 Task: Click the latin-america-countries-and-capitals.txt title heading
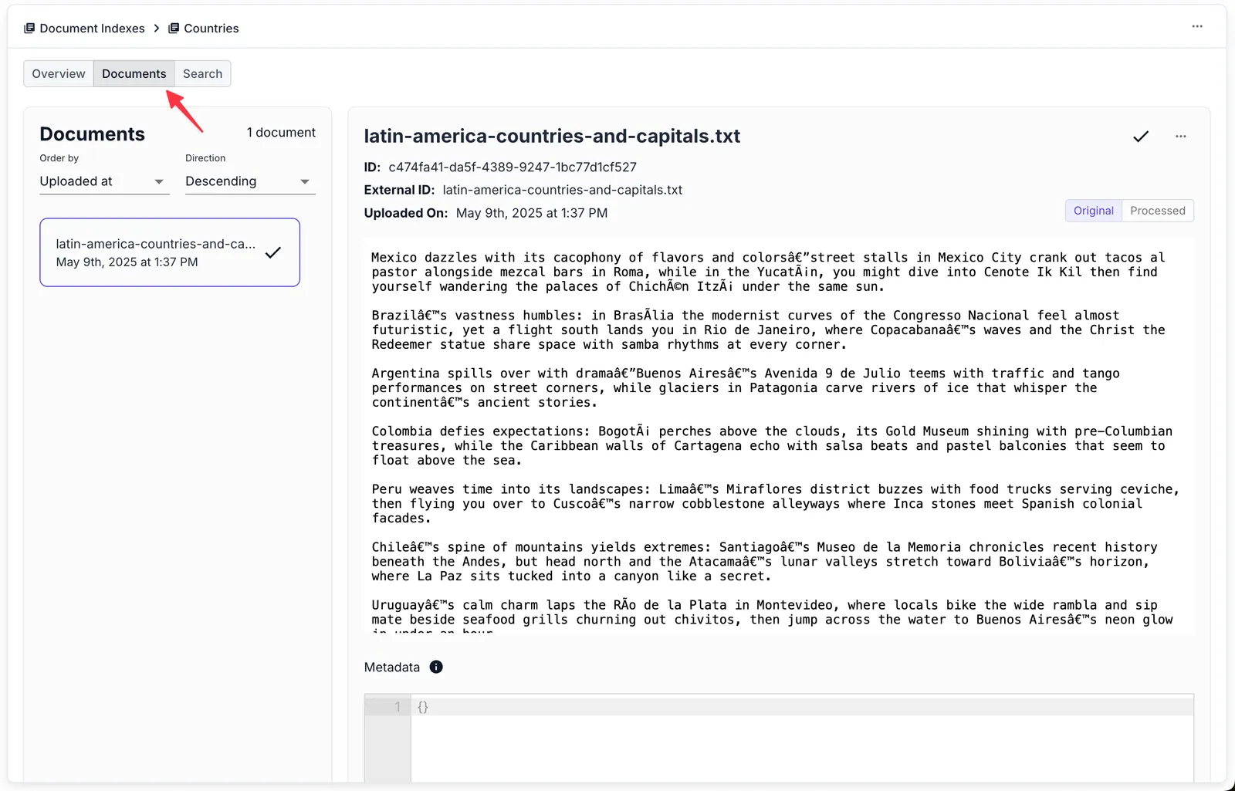[552, 136]
